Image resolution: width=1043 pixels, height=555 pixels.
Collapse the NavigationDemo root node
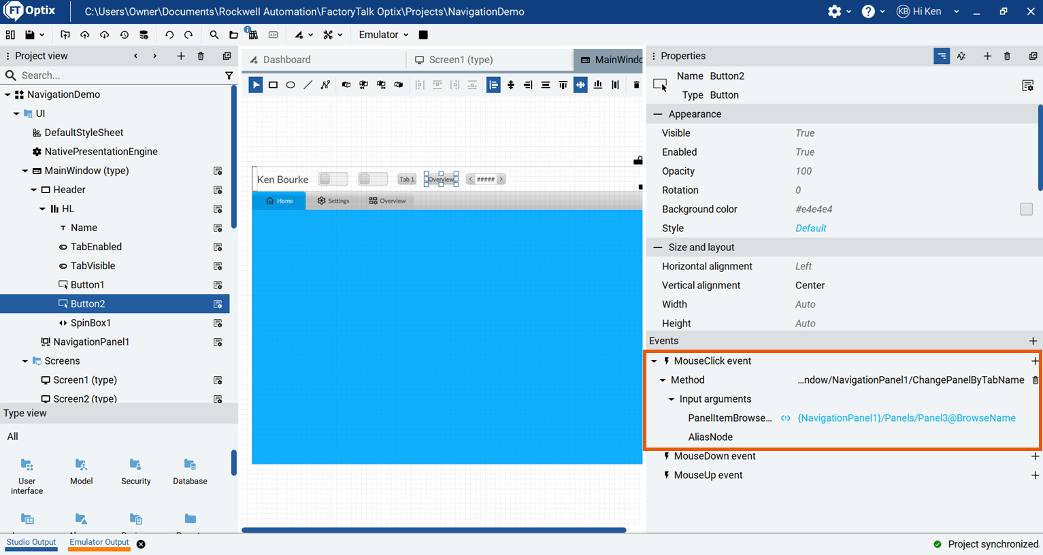pos(7,95)
